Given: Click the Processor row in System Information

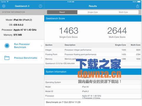Looking at the screenshot, I should point(93,96).
